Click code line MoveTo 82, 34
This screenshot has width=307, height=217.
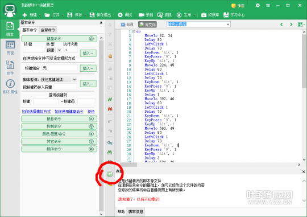pos(158,35)
